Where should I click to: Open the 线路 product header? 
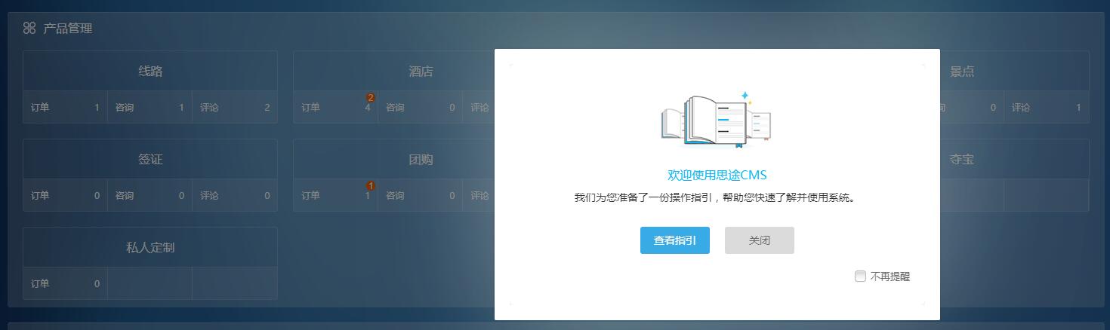coord(150,72)
